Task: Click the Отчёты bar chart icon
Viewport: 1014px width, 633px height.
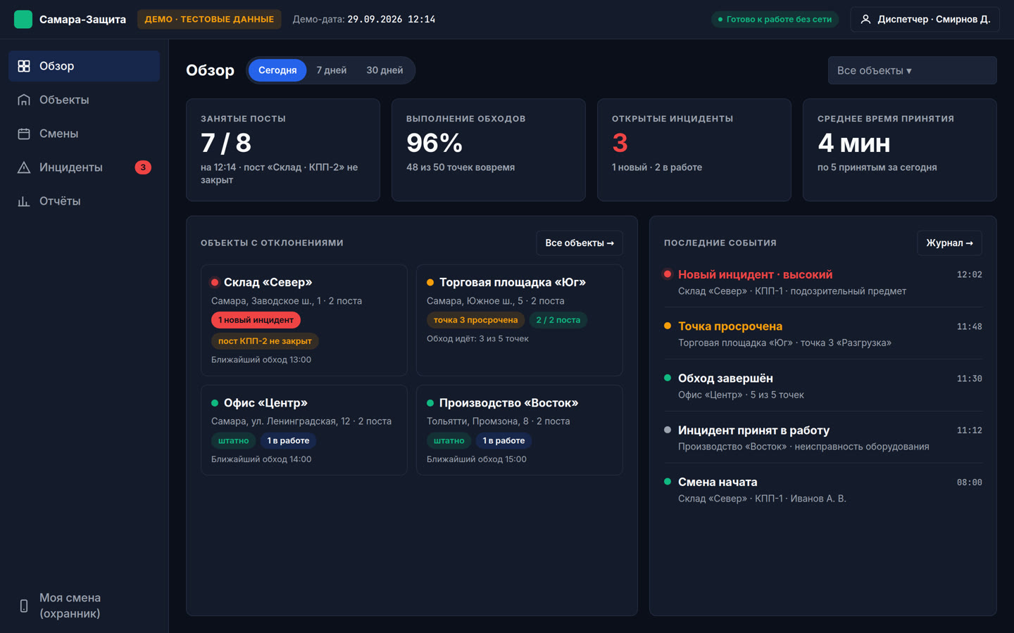Action: 24,201
